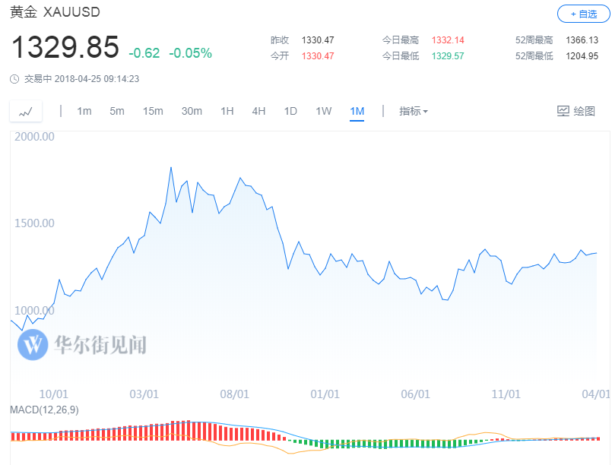Click the 08/01 date marker on axis
This screenshot has height=465, width=612.
click(x=235, y=394)
